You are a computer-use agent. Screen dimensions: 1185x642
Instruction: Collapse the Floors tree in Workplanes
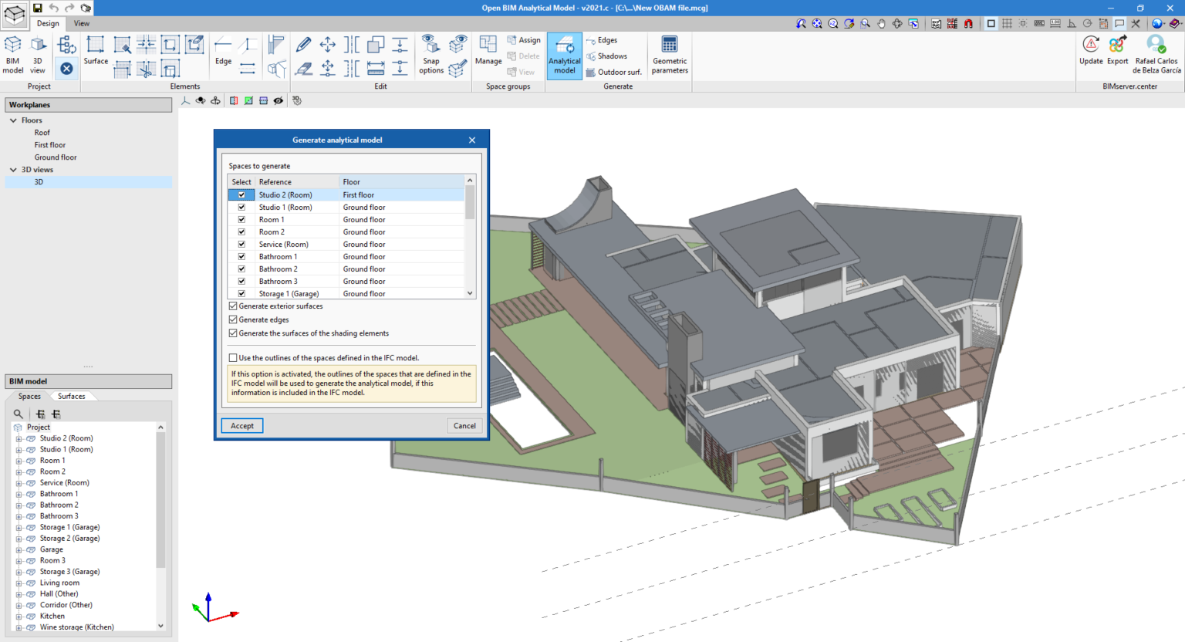pos(12,120)
